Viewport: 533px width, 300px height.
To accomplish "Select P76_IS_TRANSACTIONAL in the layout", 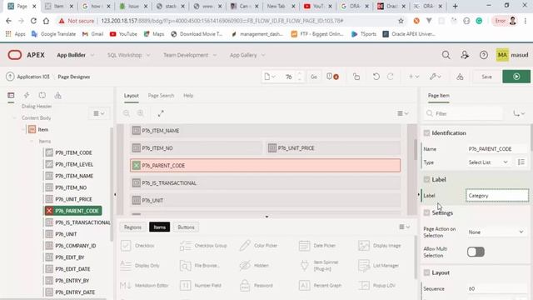I will click(265, 183).
